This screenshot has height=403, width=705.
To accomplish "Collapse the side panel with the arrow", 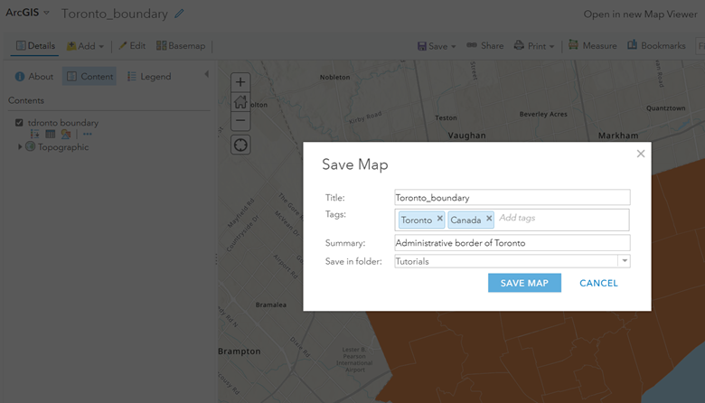I will (x=206, y=74).
